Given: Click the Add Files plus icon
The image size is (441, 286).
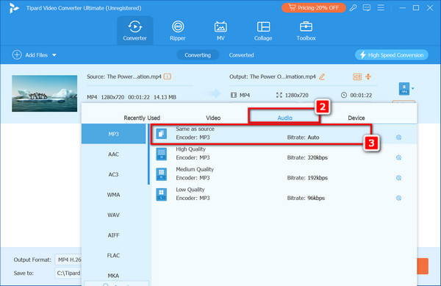Looking at the screenshot, I should tap(17, 55).
